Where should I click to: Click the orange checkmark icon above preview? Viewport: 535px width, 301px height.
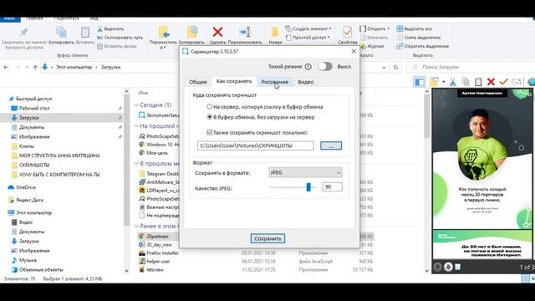point(503,82)
